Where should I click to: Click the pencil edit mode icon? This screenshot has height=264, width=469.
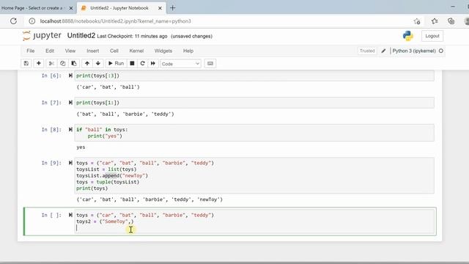[383, 51]
